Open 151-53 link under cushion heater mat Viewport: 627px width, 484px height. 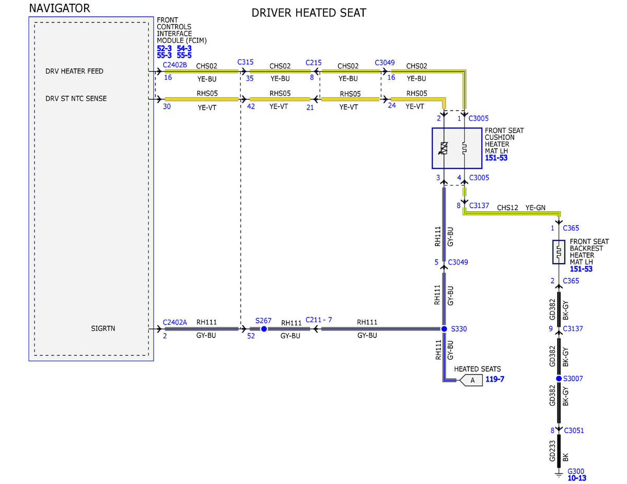[496, 157]
